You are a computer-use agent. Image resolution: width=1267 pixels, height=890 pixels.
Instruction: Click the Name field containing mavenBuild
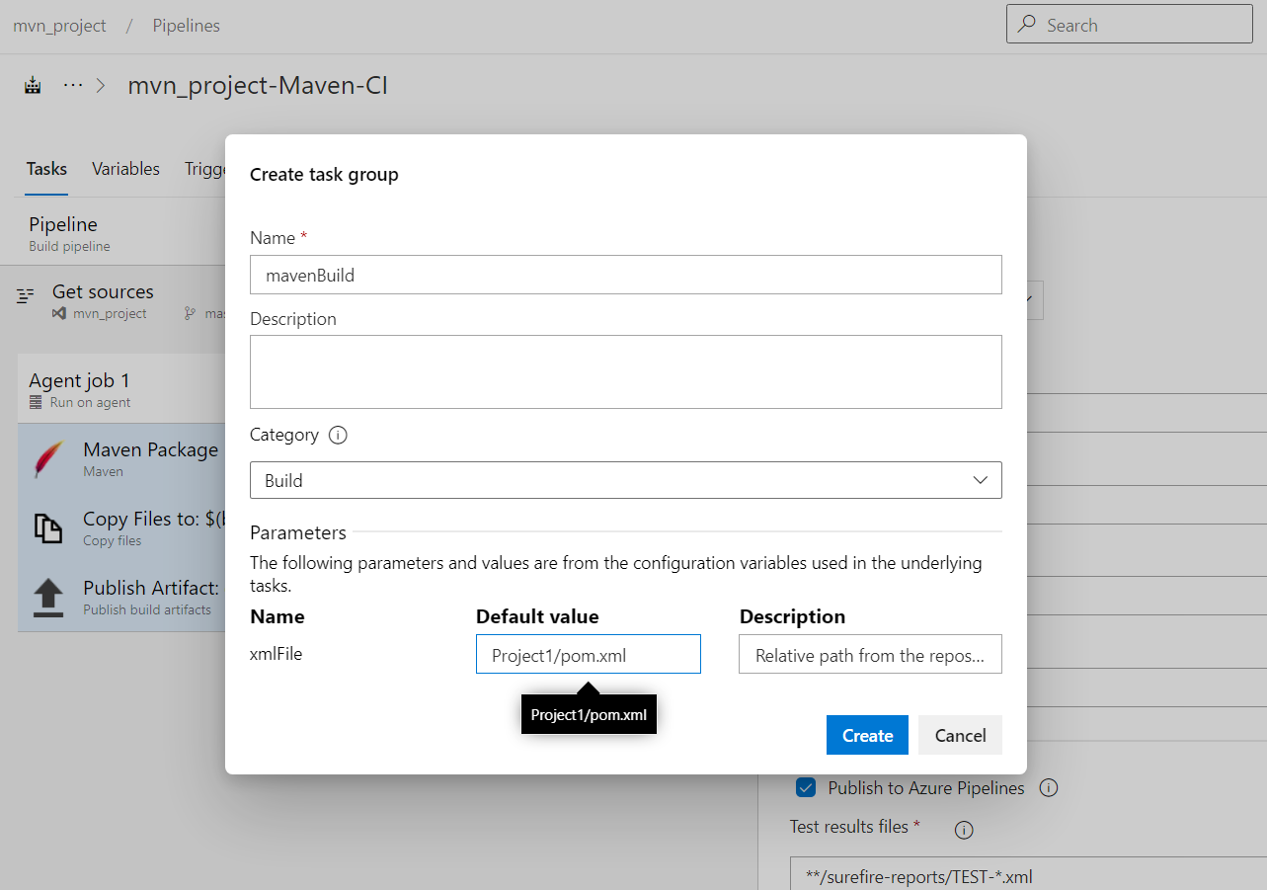pos(625,275)
